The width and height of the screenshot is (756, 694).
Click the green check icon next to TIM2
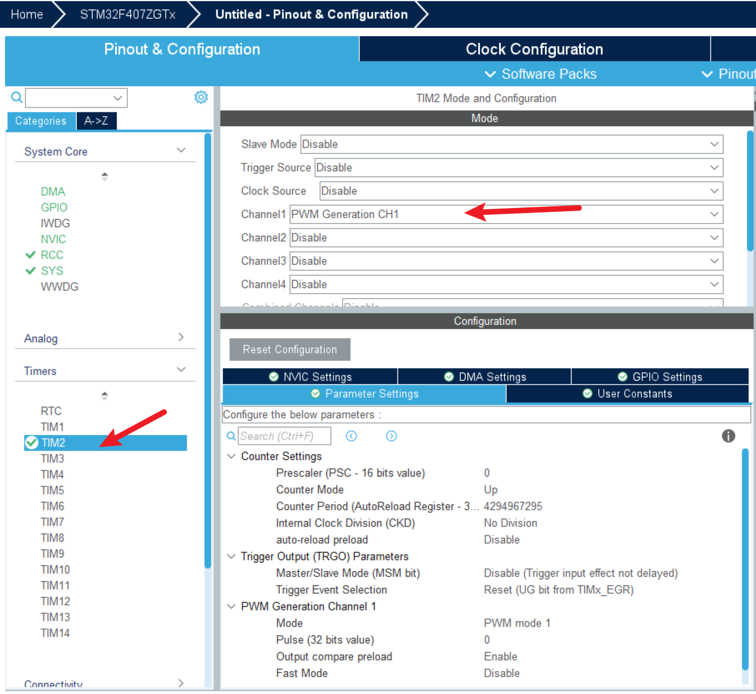pyautogui.click(x=32, y=443)
